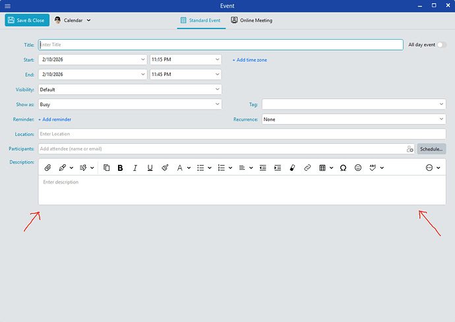Click the font color A icon
This screenshot has height=322, width=455.
[179, 168]
